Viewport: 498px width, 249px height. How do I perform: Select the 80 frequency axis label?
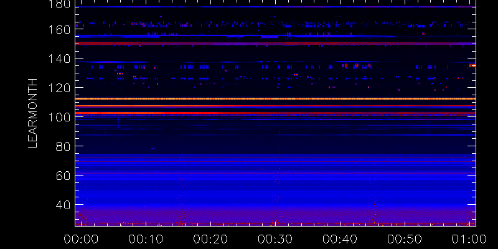pos(63,146)
